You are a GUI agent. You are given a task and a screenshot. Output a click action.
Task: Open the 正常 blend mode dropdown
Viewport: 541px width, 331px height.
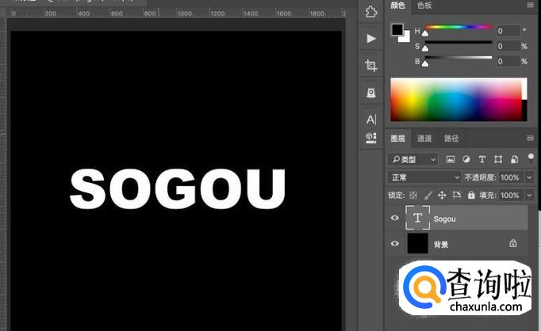[x=424, y=177]
